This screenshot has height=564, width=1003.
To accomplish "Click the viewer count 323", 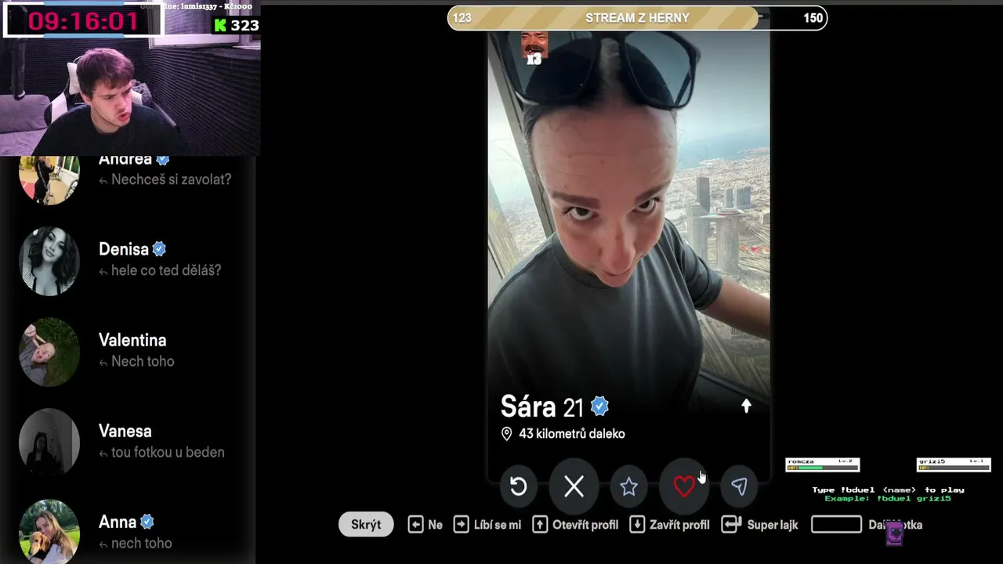I will 244,25.
